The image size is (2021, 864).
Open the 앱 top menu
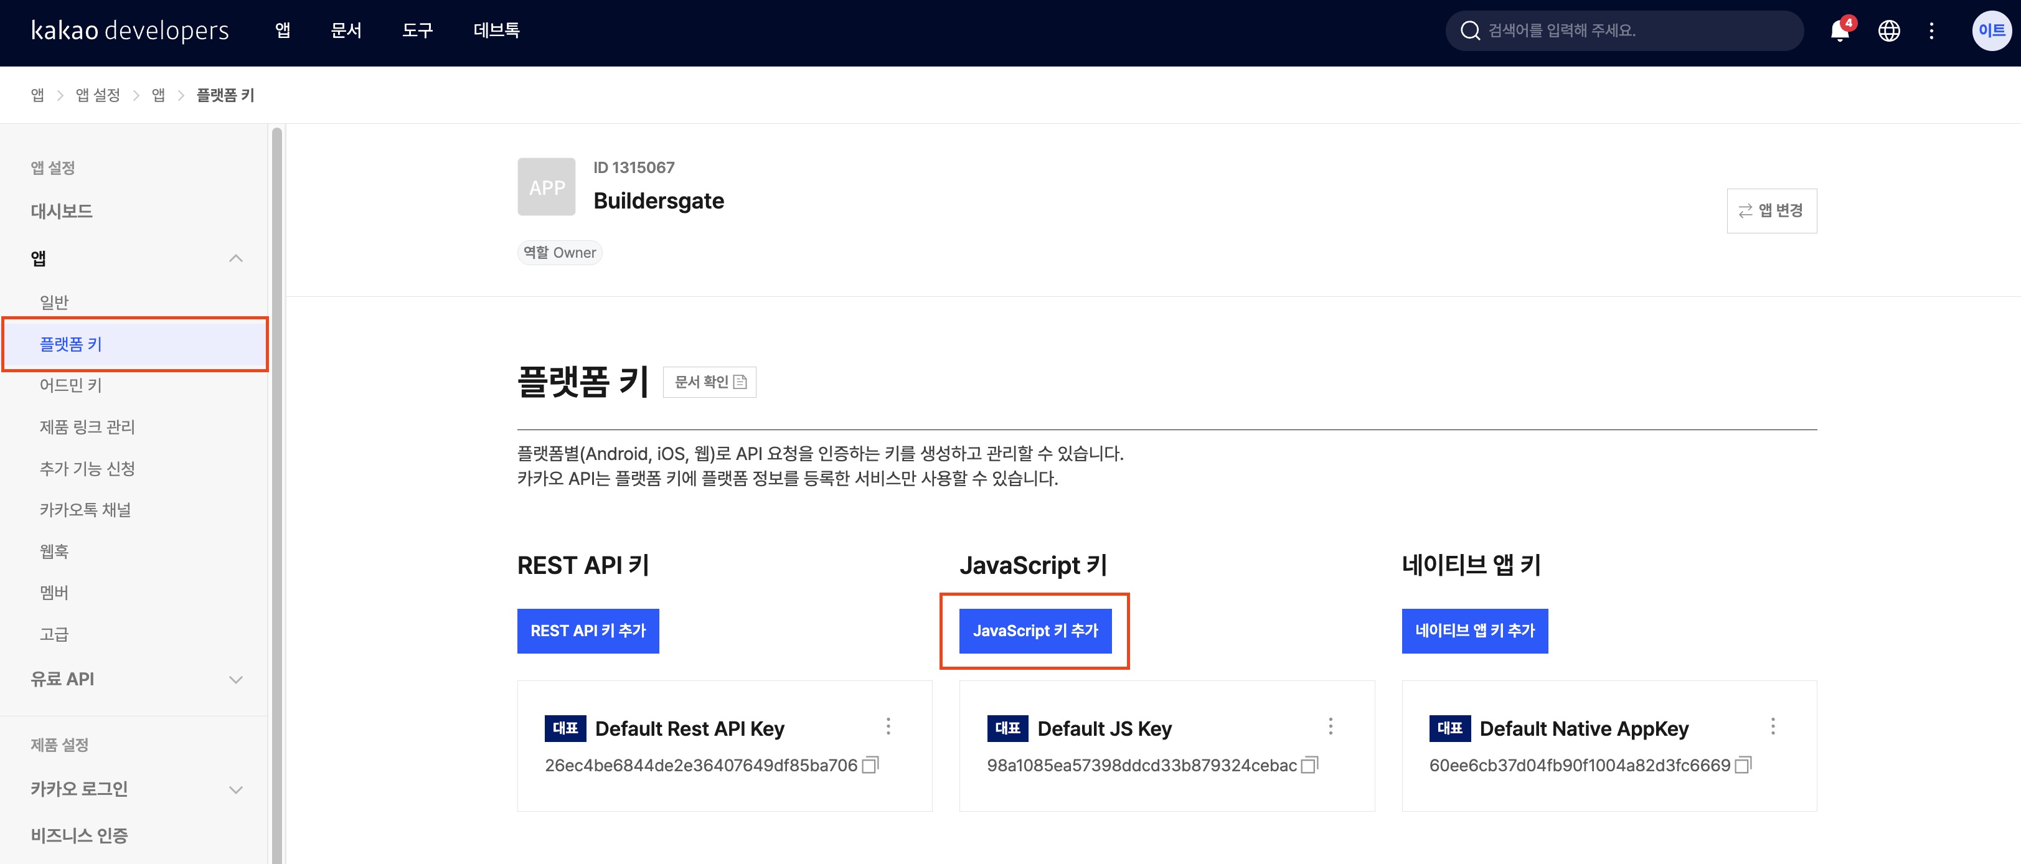[x=283, y=31]
